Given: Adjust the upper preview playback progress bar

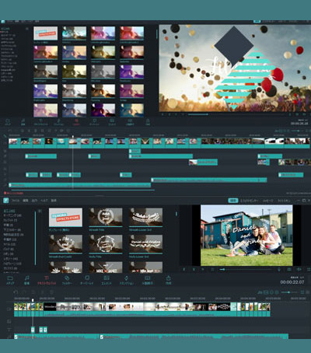Looking at the screenshot, I should [x=236, y=114].
